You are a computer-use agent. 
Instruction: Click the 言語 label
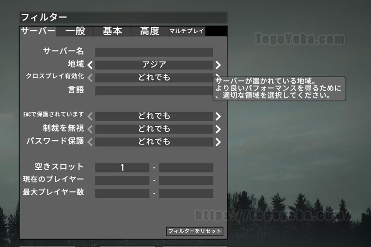(76, 90)
